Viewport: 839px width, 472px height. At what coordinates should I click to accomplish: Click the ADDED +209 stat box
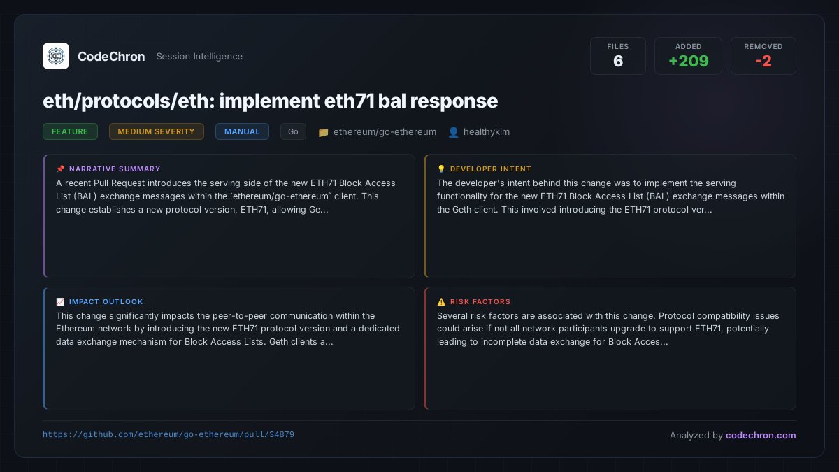(688, 56)
